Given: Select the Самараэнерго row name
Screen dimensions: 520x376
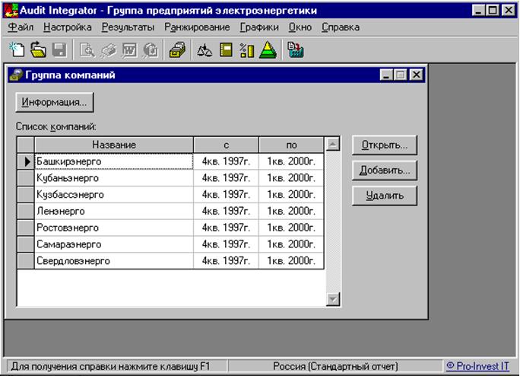Looking at the screenshot, I should click(114, 244).
